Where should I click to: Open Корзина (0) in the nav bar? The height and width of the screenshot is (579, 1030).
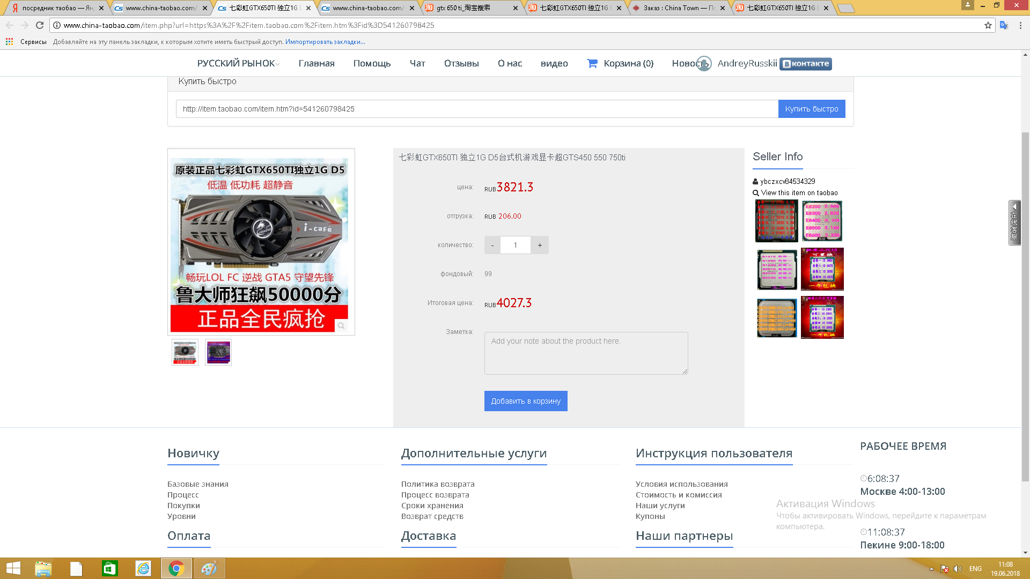click(628, 63)
